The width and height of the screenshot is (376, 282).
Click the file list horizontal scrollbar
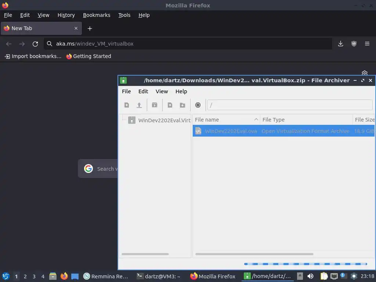click(254, 254)
